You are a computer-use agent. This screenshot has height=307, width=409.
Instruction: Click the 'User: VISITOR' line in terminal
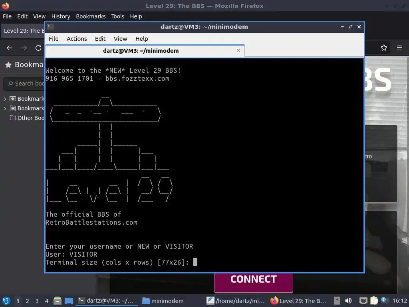pyautogui.click(x=71, y=255)
